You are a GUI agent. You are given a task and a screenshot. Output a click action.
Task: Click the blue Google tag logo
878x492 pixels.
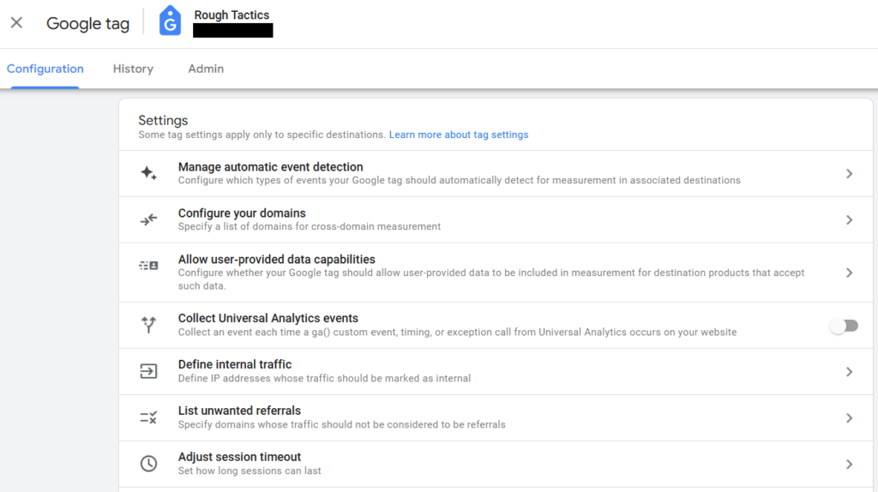tap(171, 21)
